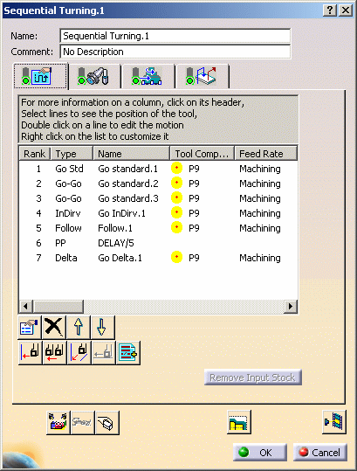This screenshot has height=471, width=357.
Task: Click the Cancel button
Action: pos(320,452)
